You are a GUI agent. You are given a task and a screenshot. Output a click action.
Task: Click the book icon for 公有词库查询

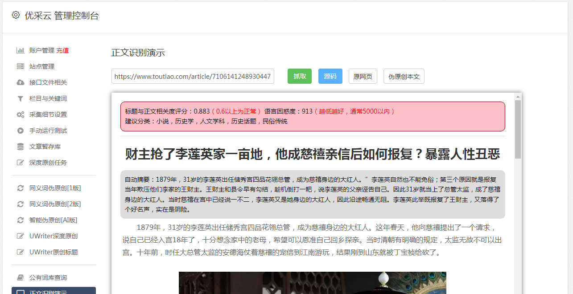coord(20,278)
